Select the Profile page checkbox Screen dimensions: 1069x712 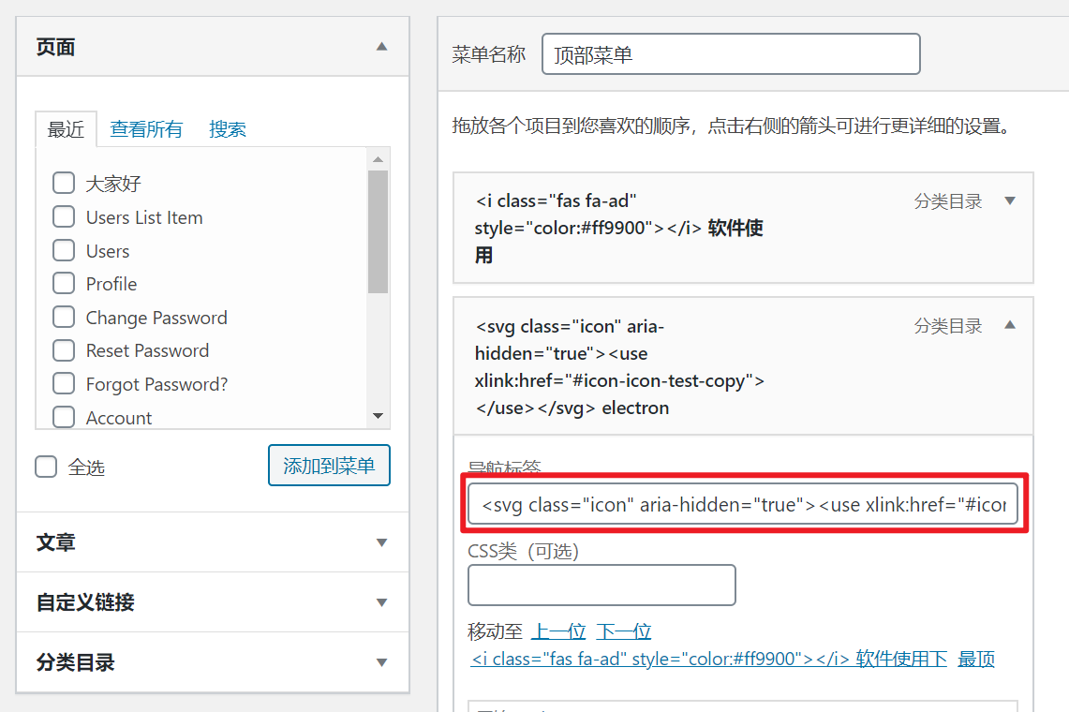(64, 283)
